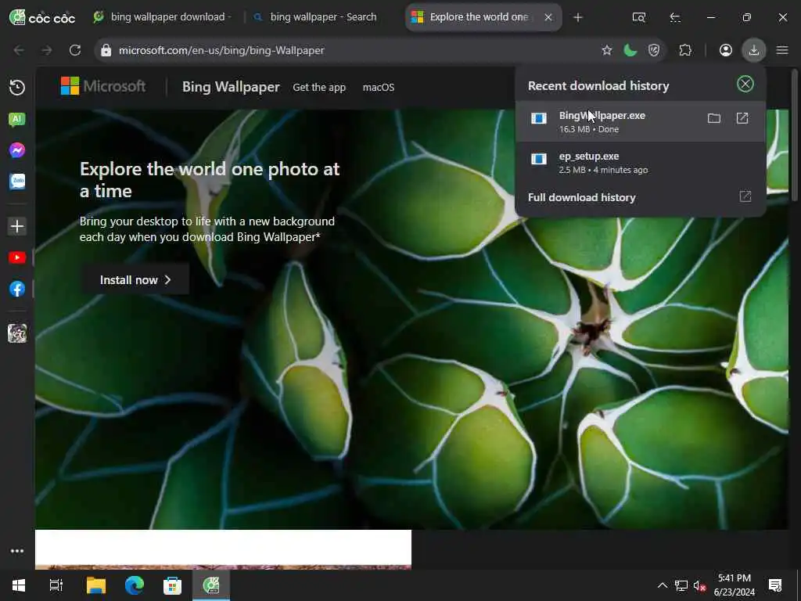This screenshot has height=601, width=801.
Task: Open a new browser tab
Action: tap(578, 17)
